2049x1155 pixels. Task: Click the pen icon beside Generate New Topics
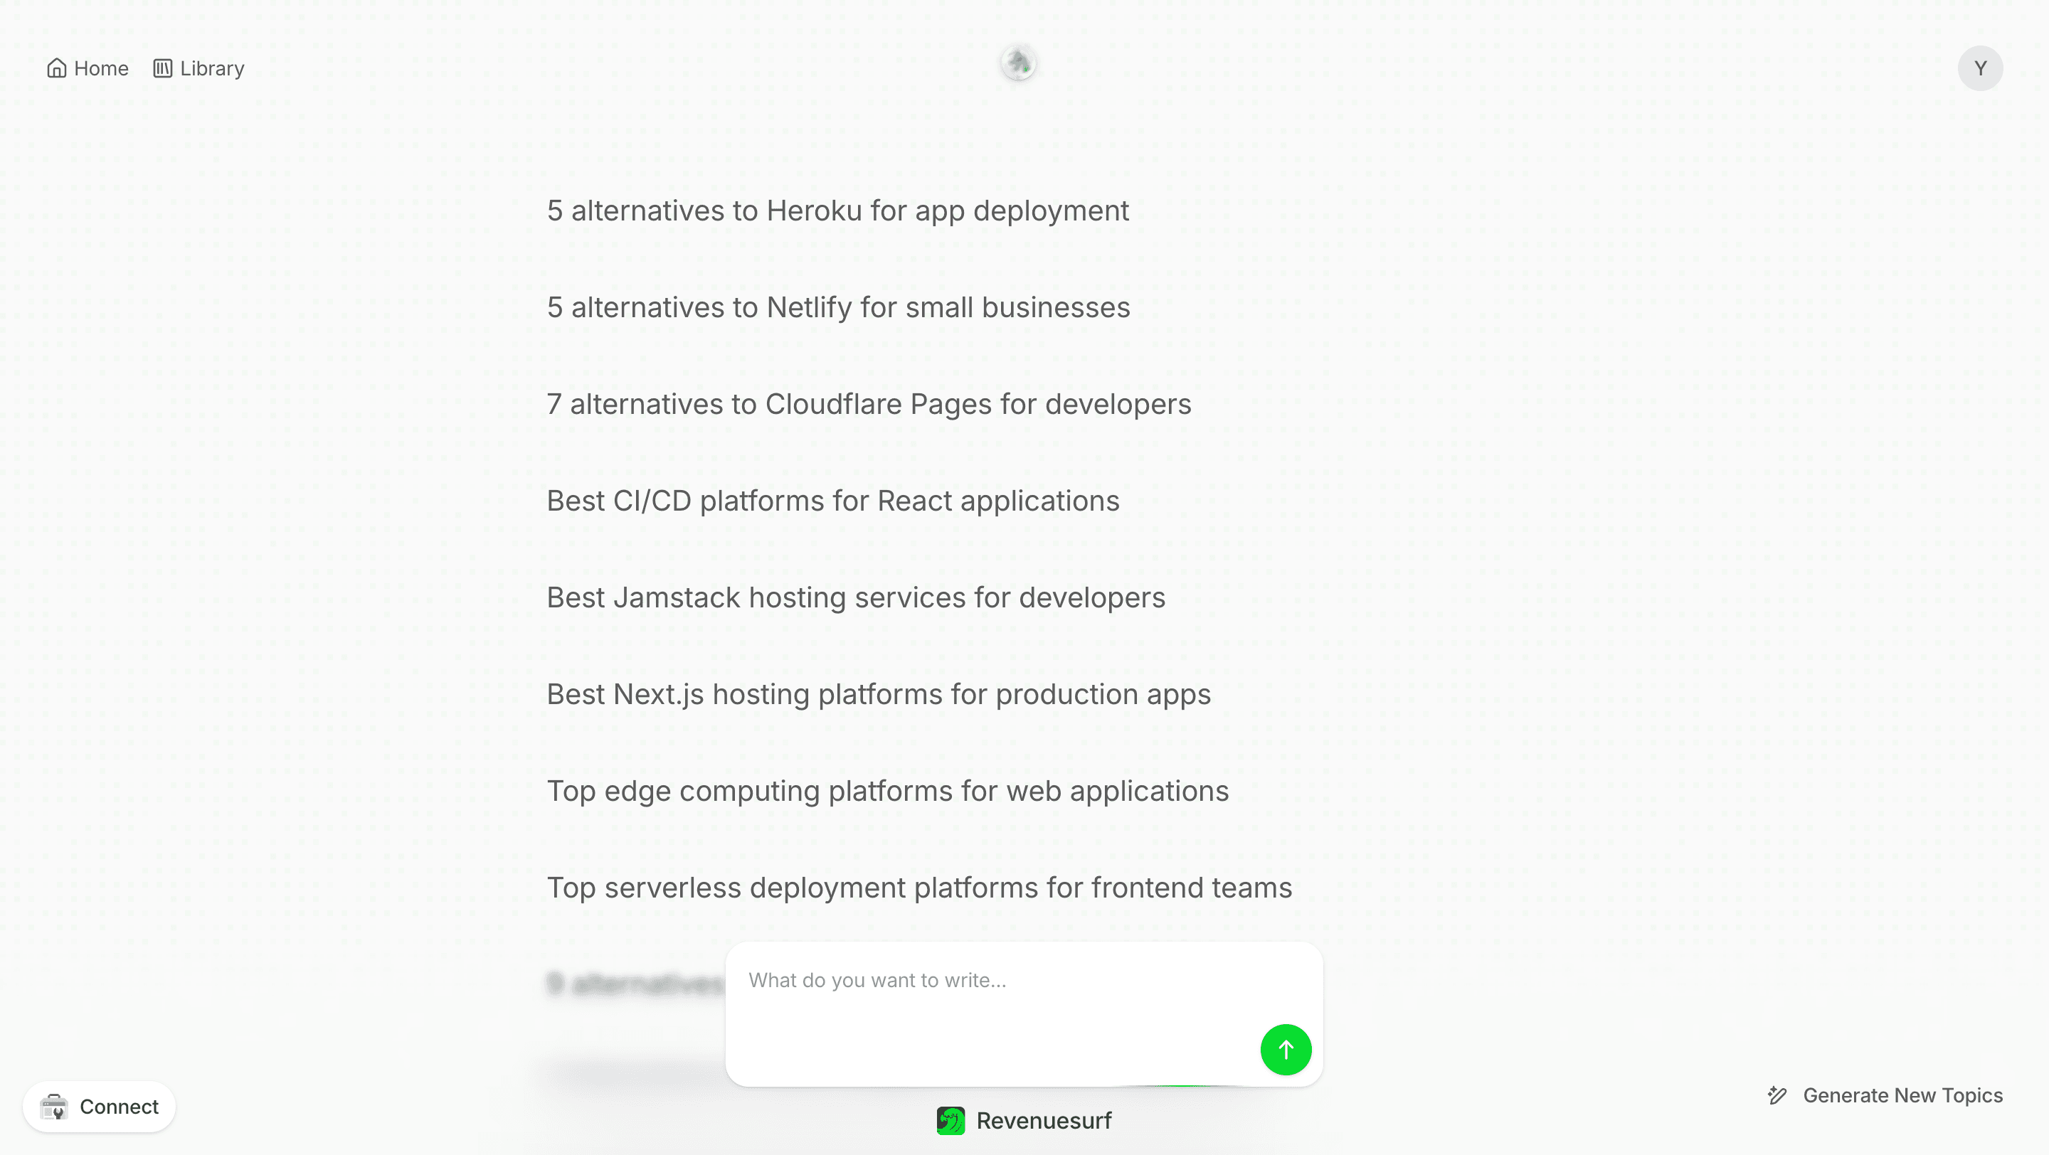pos(1779,1095)
